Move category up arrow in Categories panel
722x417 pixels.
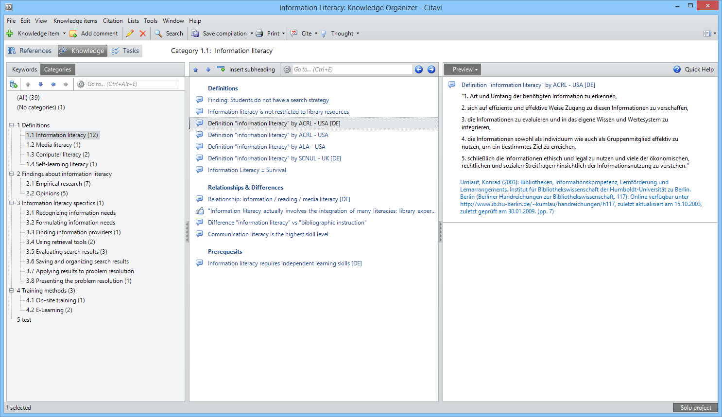28,84
